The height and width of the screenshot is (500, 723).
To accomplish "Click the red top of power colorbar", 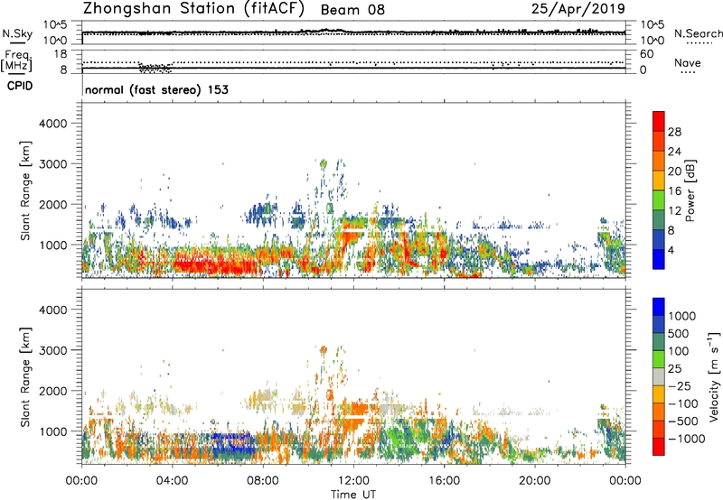I will coord(659,121).
